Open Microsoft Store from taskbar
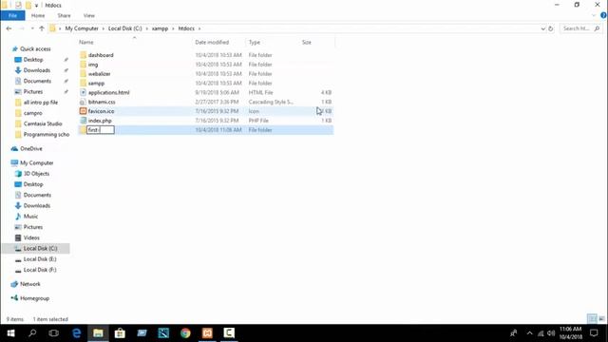The image size is (608, 342). point(120,333)
